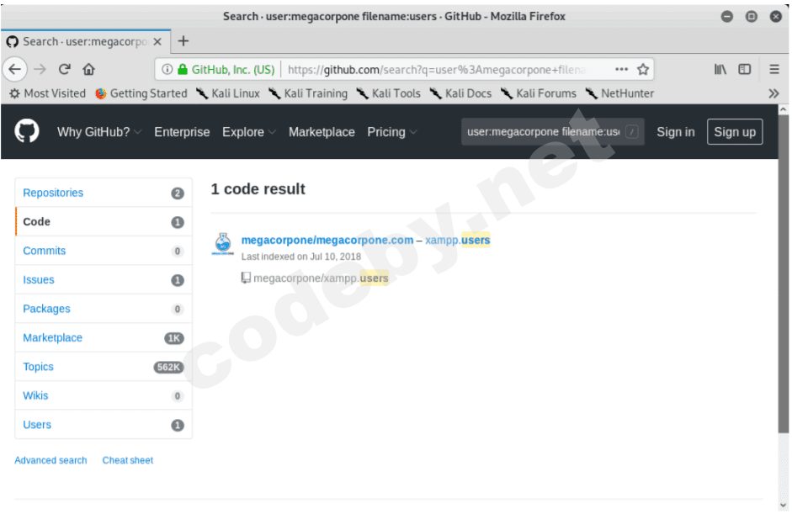Image resolution: width=792 pixels, height=514 pixels.
Task: Open the Firefox Library icon
Action: pyautogui.click(x=720, y=69)
